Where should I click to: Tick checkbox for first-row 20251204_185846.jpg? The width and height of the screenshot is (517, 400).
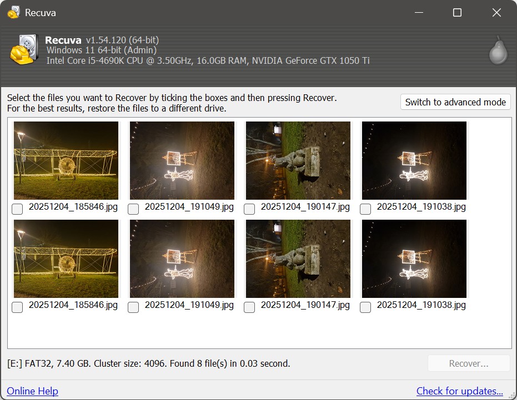click(17, 209)
